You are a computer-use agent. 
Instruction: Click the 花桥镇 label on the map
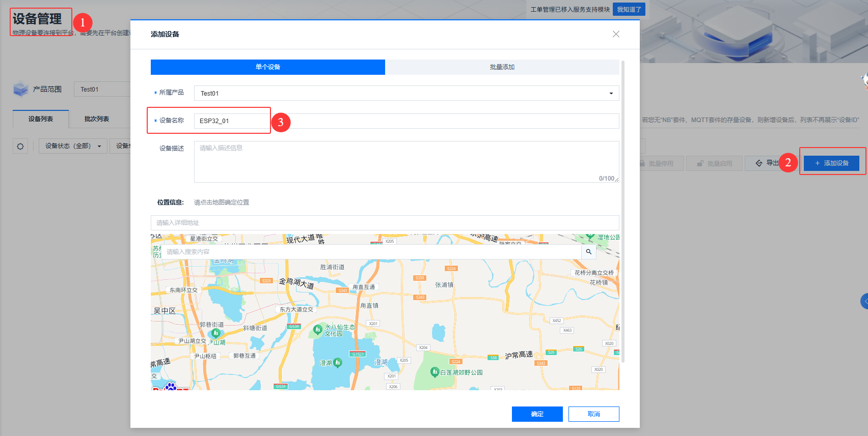click(599, 282)
